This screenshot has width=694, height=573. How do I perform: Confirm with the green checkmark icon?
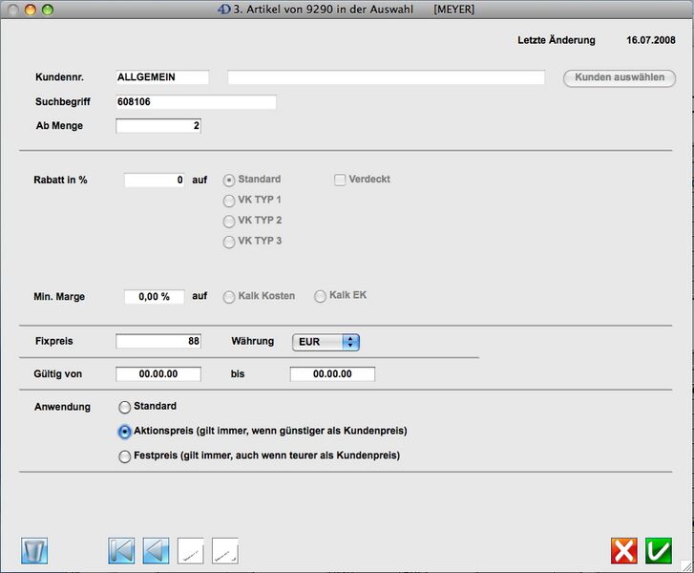click(659, 551)
